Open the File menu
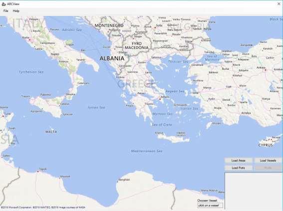283x211 pixels. (6, 11)
